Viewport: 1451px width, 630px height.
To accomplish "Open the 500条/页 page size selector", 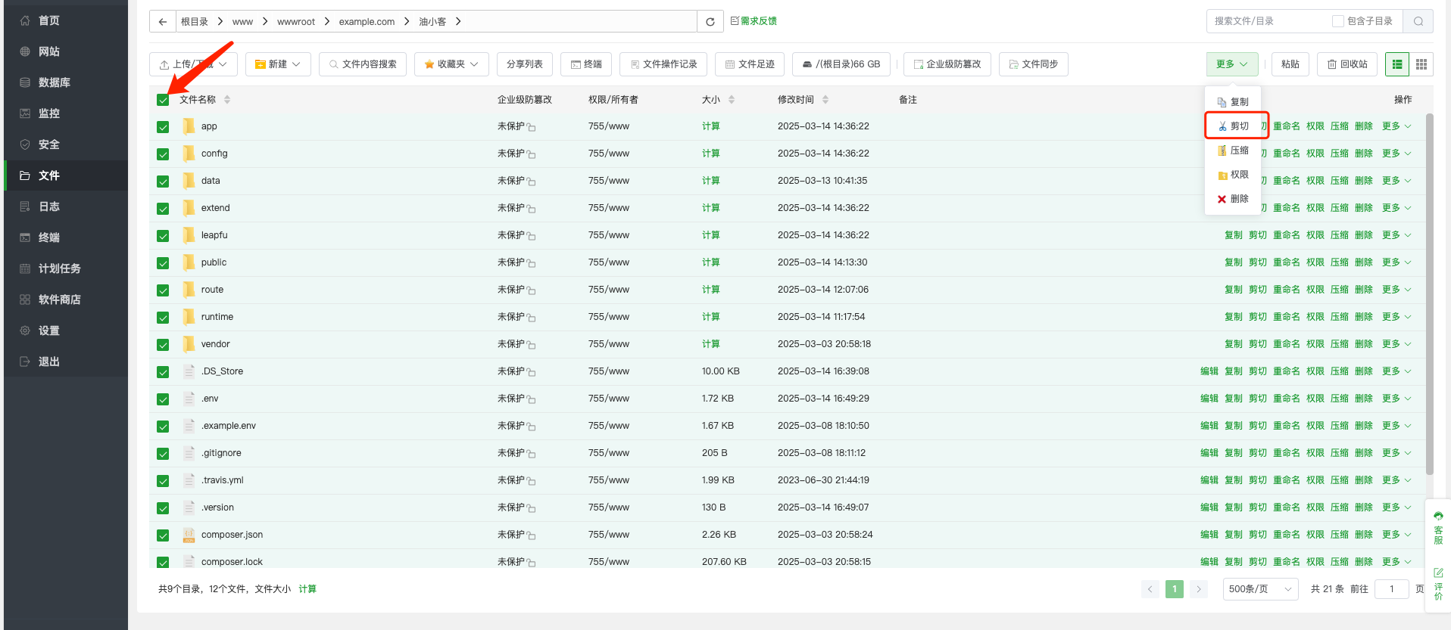I will pos(1259,589).
